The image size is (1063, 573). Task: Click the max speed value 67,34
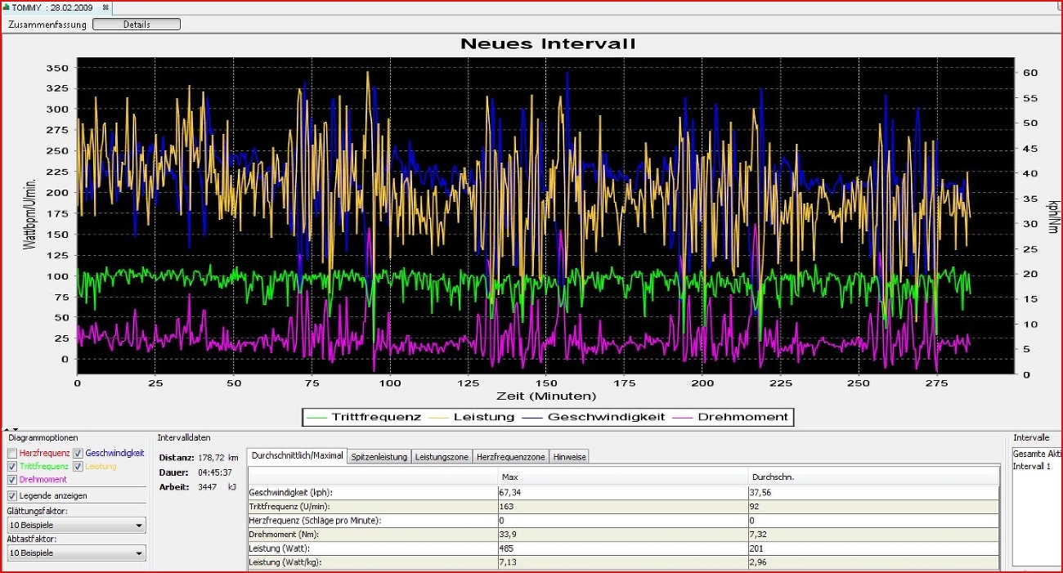point(510,493)
